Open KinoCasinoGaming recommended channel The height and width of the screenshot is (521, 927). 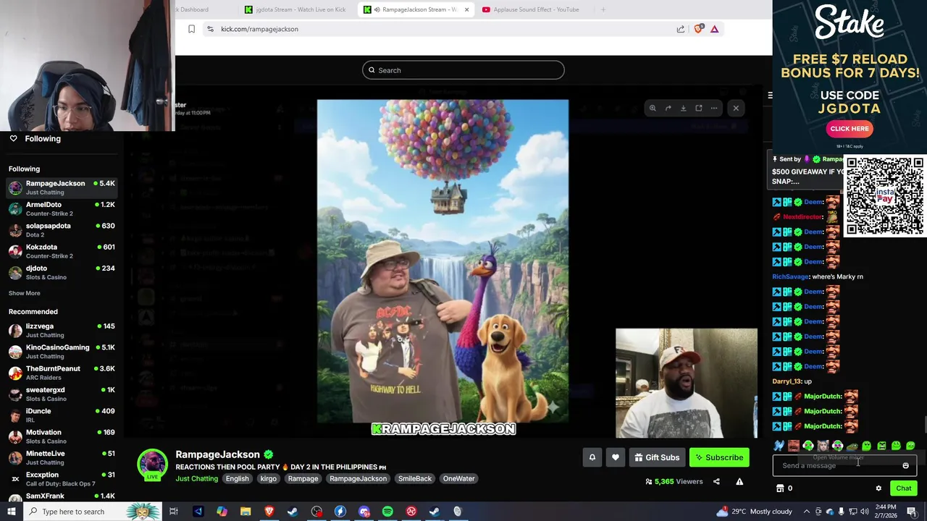click(62, 351)
